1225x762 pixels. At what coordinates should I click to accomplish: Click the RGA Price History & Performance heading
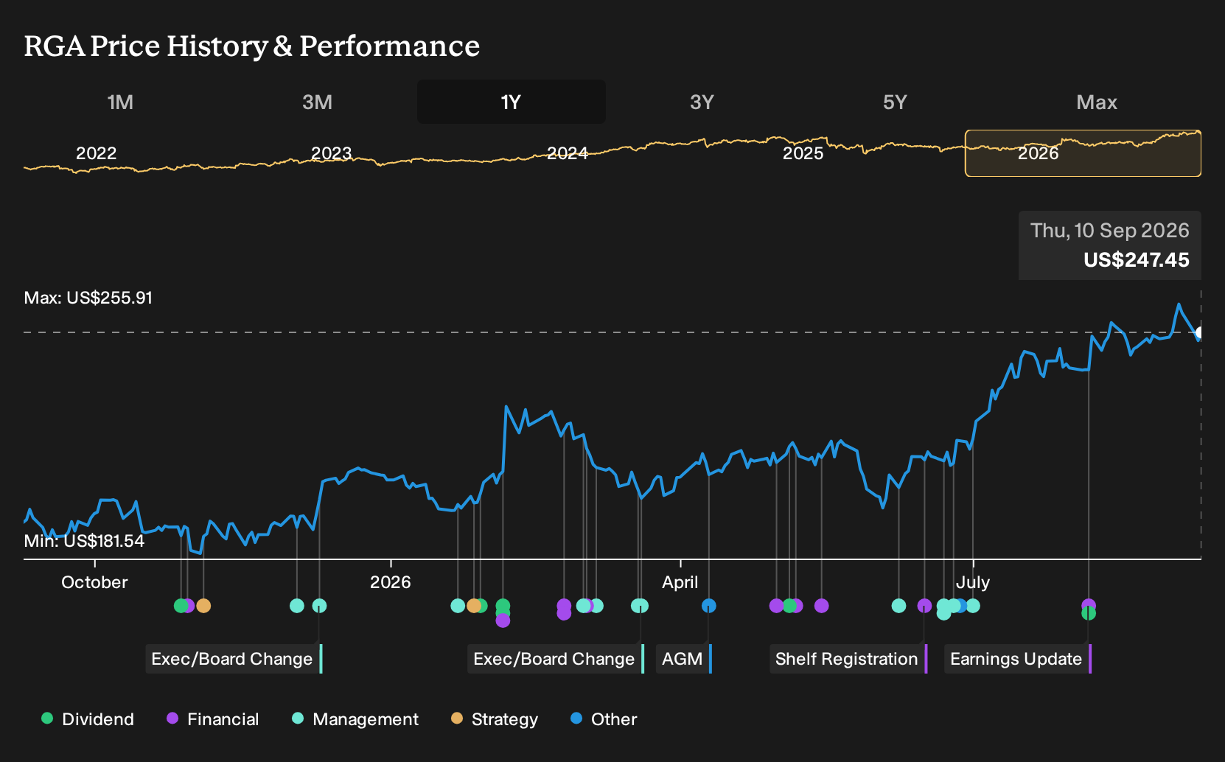click(x=252, y=46)
